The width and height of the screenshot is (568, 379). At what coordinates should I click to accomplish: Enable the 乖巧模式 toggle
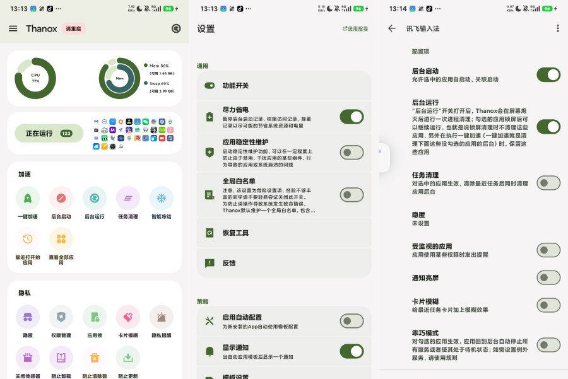click(548, 345)
